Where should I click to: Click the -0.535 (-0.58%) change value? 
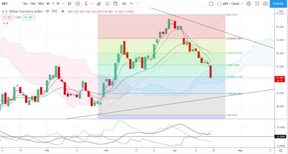[124, 12]
